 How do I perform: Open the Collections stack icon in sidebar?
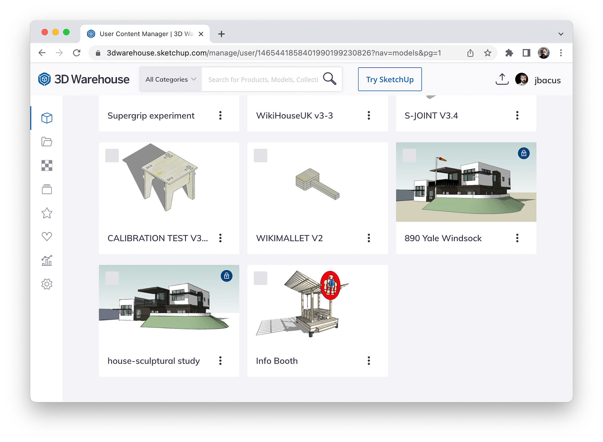[x=47, y=189]
